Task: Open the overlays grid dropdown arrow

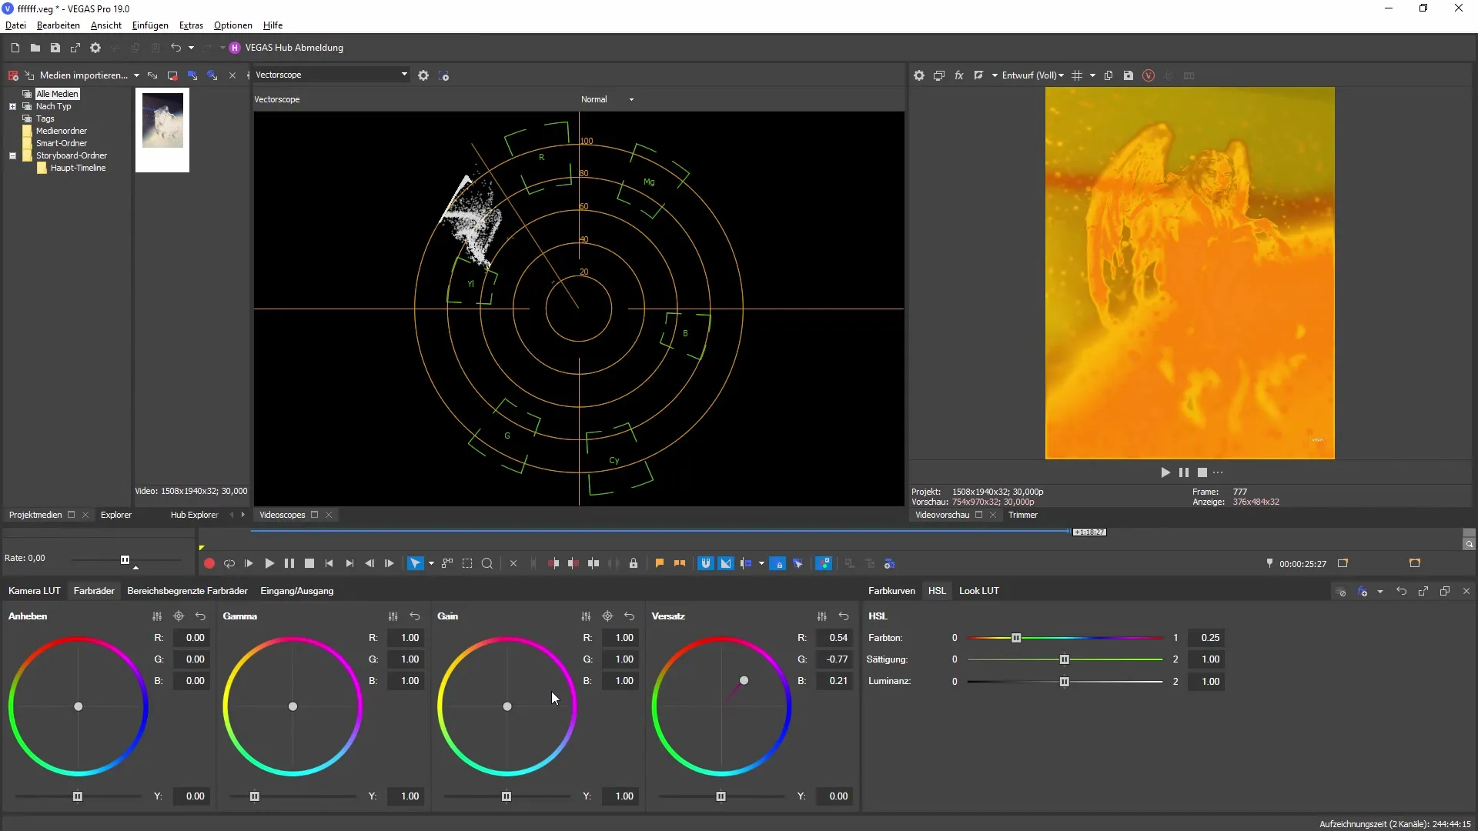Action: (x=1092, y=75)
